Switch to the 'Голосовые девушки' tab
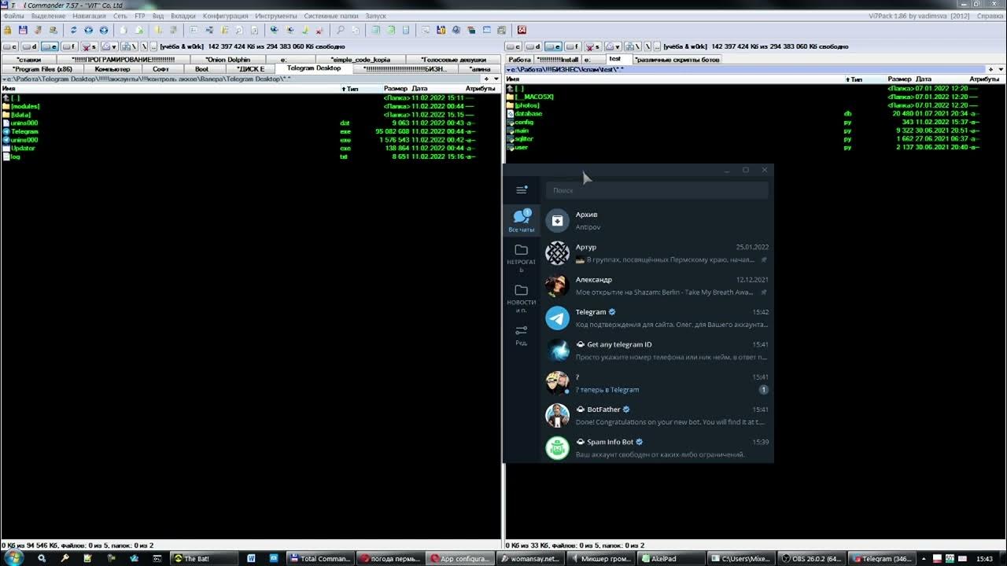 pos(453,59)
